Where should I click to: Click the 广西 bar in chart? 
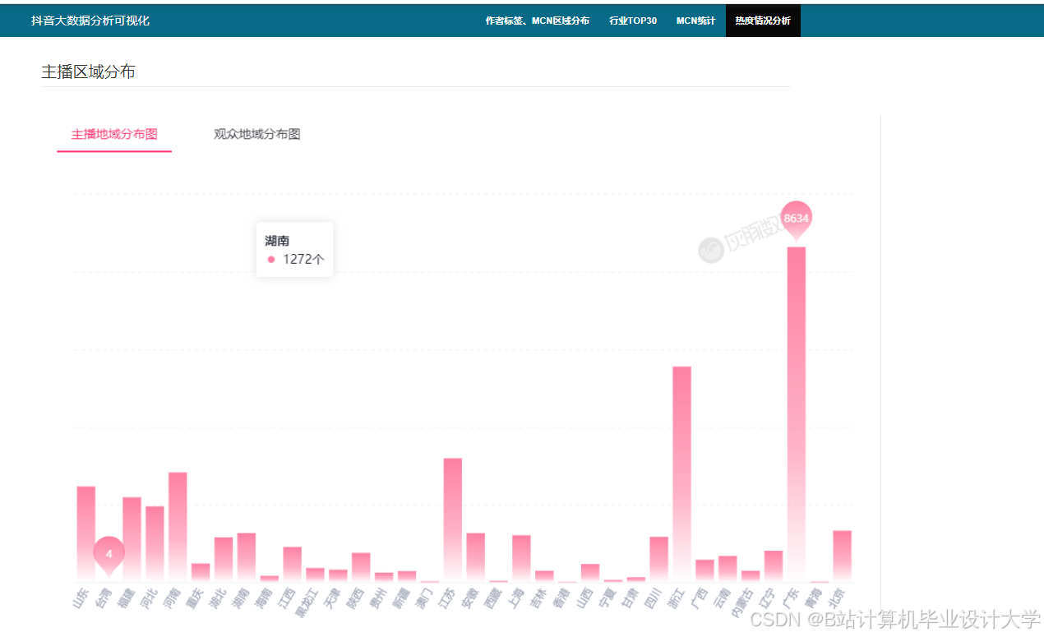[704, 571]
